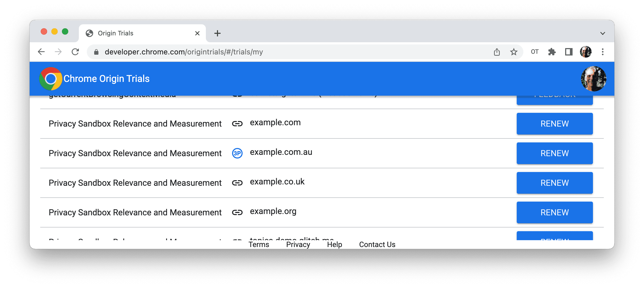This screenshot has width=644, height=288.
Task: Click the page reload/refresh button
Action: [75, 52]
